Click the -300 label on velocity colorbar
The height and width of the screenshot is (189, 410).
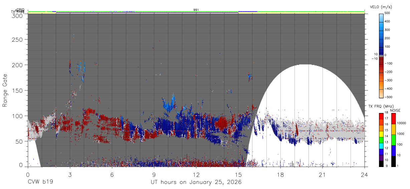click(389, 80)
